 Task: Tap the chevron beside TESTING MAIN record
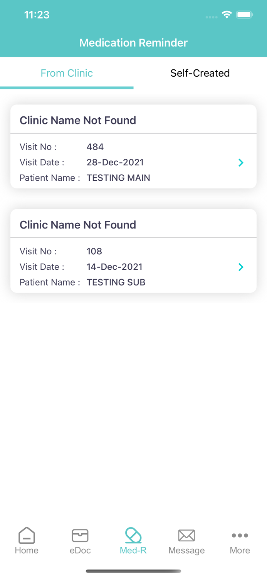click(x=241, y=163)
